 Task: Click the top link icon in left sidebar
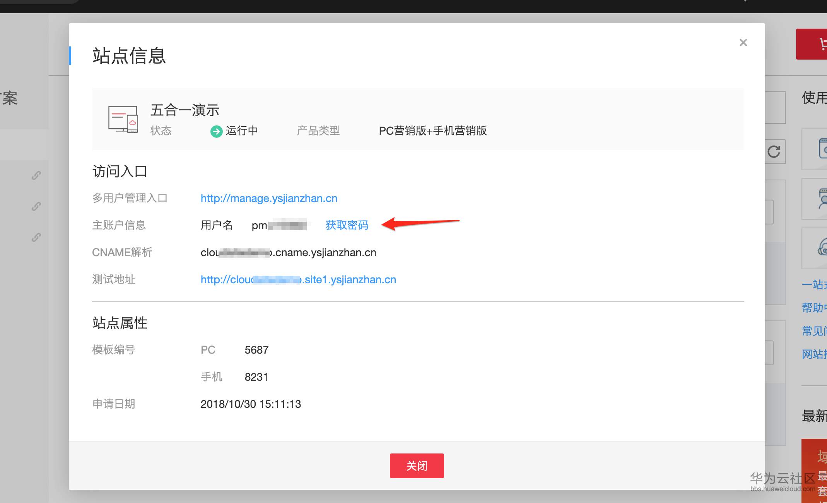click(36, 175)
